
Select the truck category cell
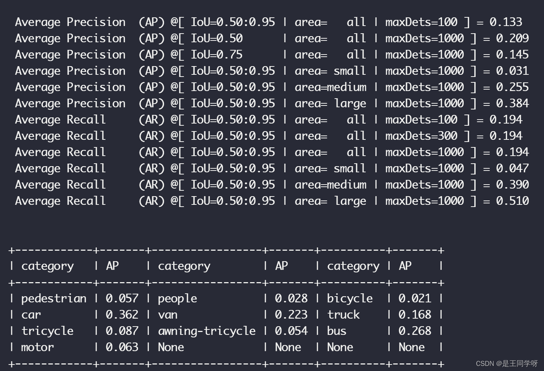[343, 315]
